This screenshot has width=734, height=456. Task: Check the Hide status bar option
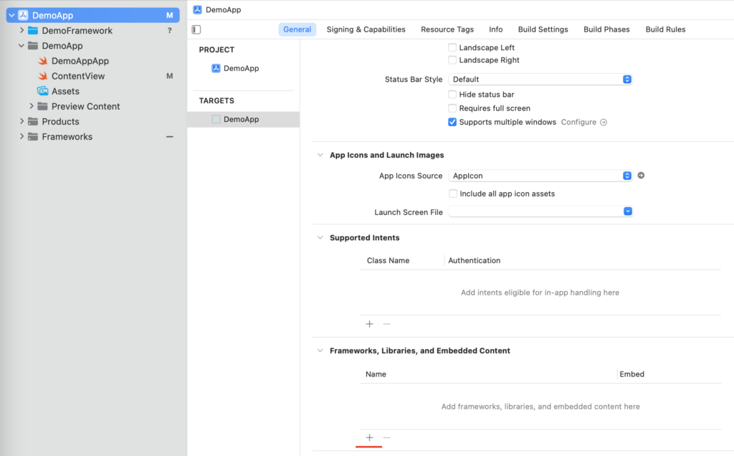[x=452, y=95]
